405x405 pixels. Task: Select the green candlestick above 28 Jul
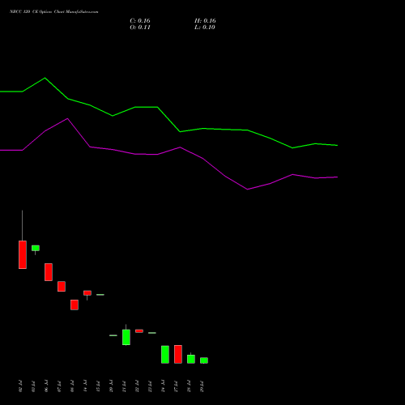191,359
